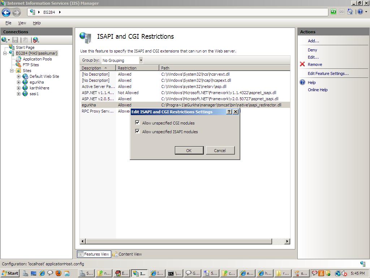Click Cancel in the restrictions settings dialog
Viewport: 370px width, 278px height.
click(x=220, y=150)
